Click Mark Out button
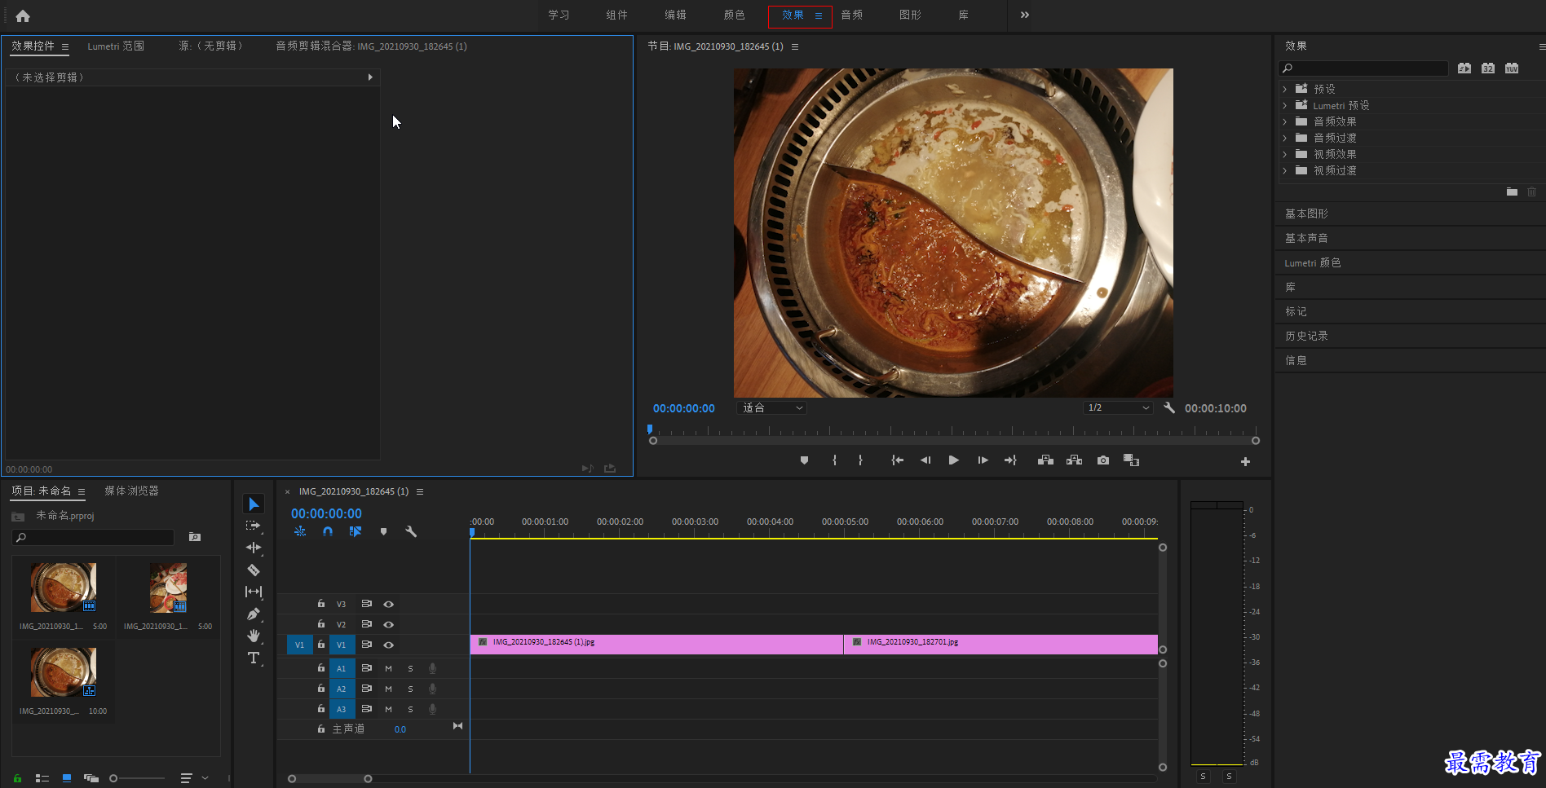1546x788 pixels. tap(860, 460)
